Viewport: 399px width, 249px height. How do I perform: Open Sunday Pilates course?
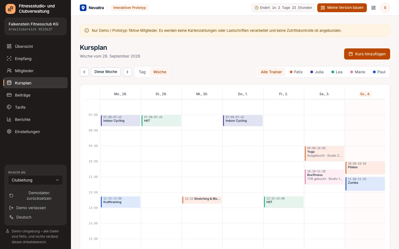[365, 168]
